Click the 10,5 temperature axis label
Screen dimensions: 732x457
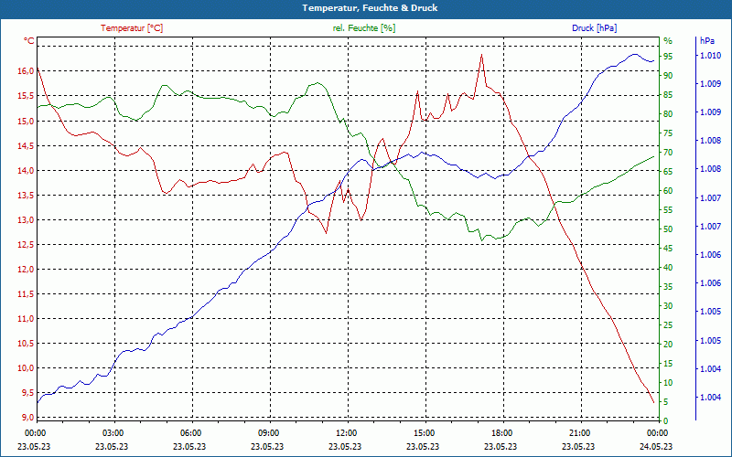click(27, 344)
